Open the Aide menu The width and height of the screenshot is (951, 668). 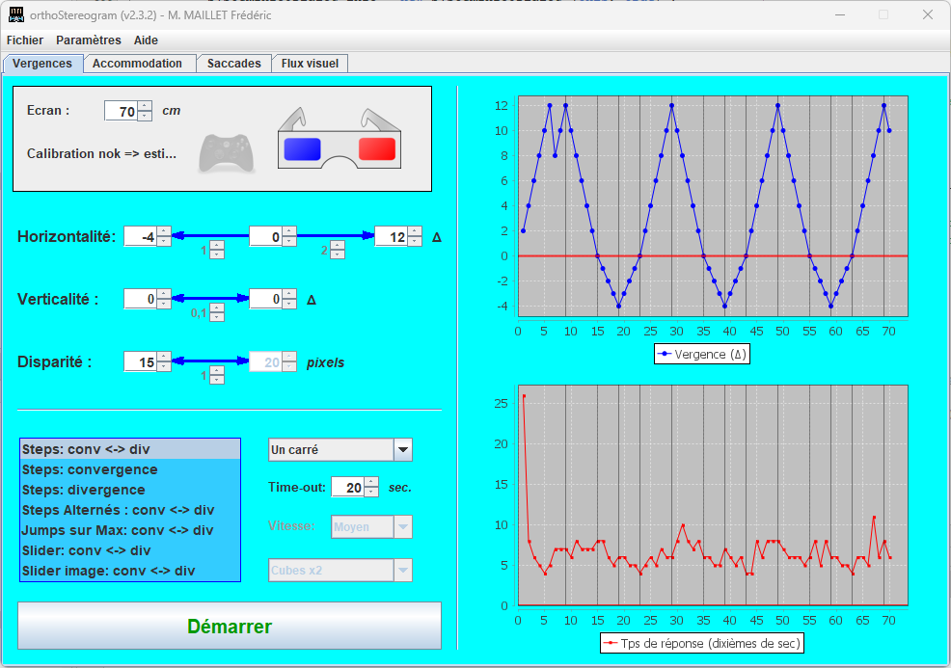pos(145,40)
